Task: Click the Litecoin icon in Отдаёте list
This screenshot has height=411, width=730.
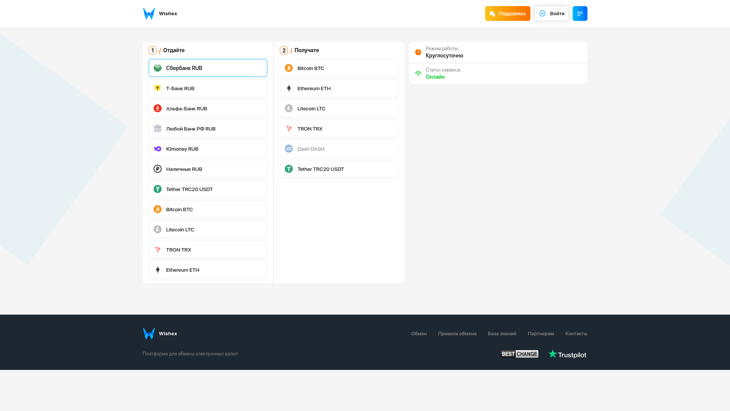Action: tap(157, 229)
